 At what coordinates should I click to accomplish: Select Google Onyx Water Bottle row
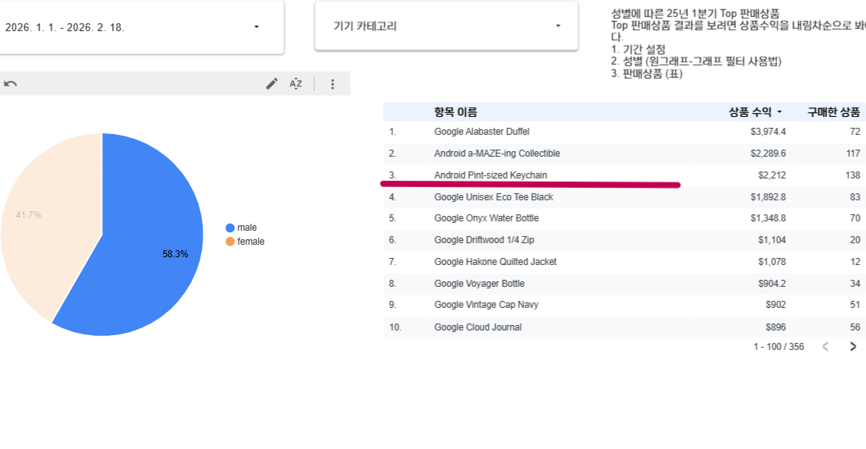pyautogui.click(x=624, y=218)
